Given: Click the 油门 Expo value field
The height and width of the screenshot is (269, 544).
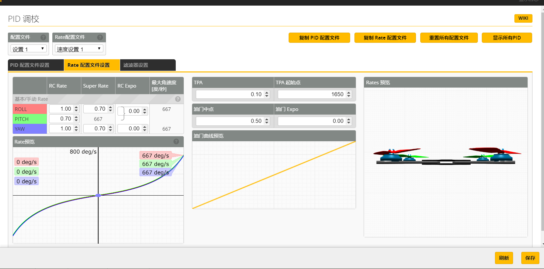Looking at the screenshot, I should coord(315,121).
